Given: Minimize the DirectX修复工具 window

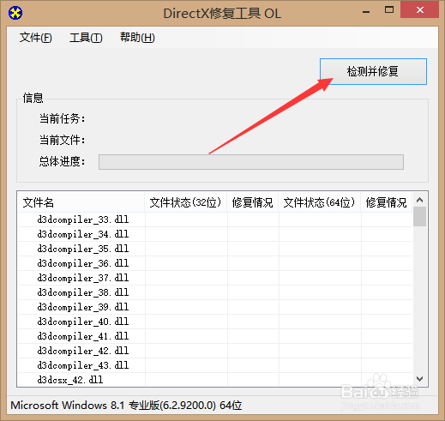Looking at the screenshot, I should (366, 11).
